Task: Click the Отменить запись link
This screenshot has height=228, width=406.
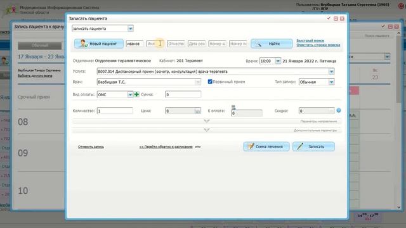Action: [x=91, y=147]
